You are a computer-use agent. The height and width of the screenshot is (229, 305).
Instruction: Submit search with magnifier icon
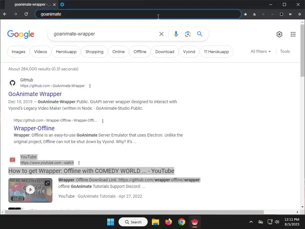click(x=200, y=34)
